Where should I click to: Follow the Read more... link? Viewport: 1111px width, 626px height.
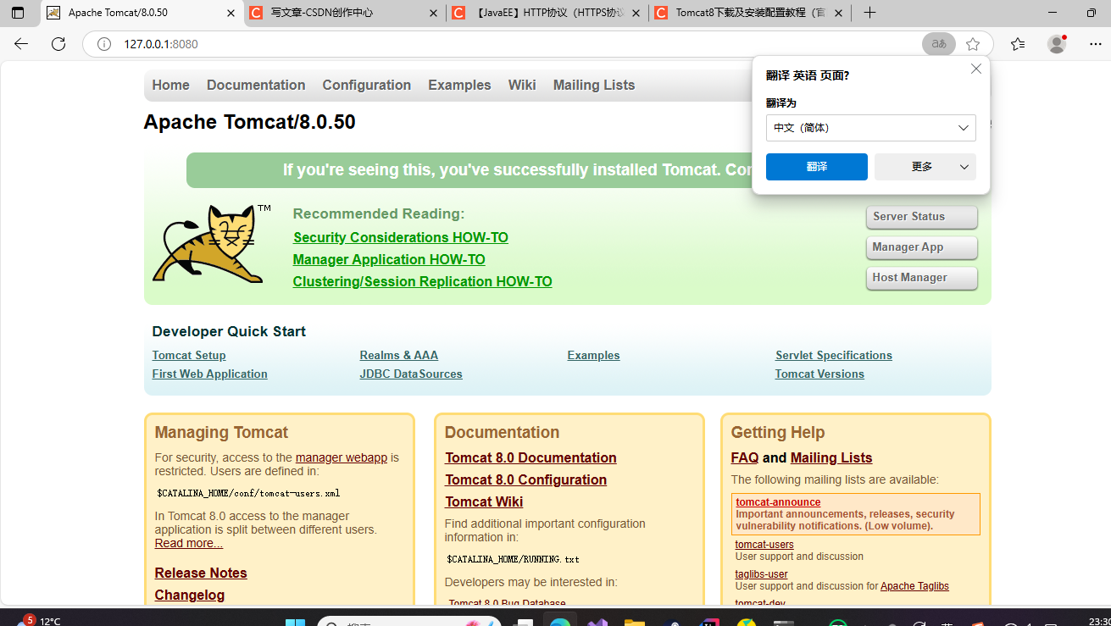pyautogui.click(x=189, y=543)
